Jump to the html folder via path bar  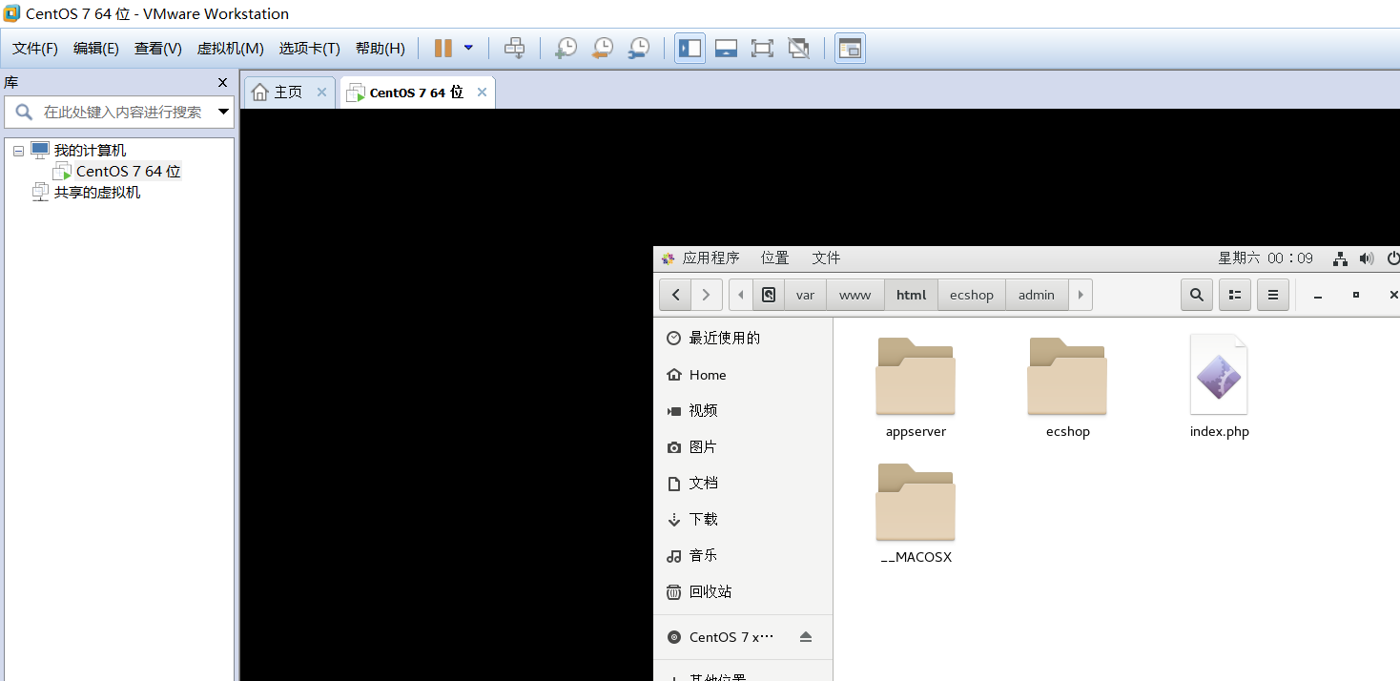tap(911, 295)
